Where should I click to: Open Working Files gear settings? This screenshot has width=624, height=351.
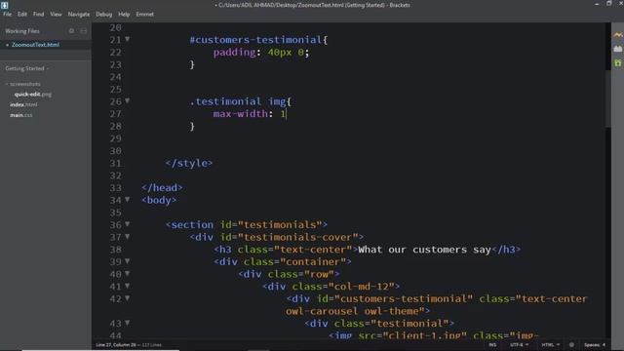click(x=71, y=30)
